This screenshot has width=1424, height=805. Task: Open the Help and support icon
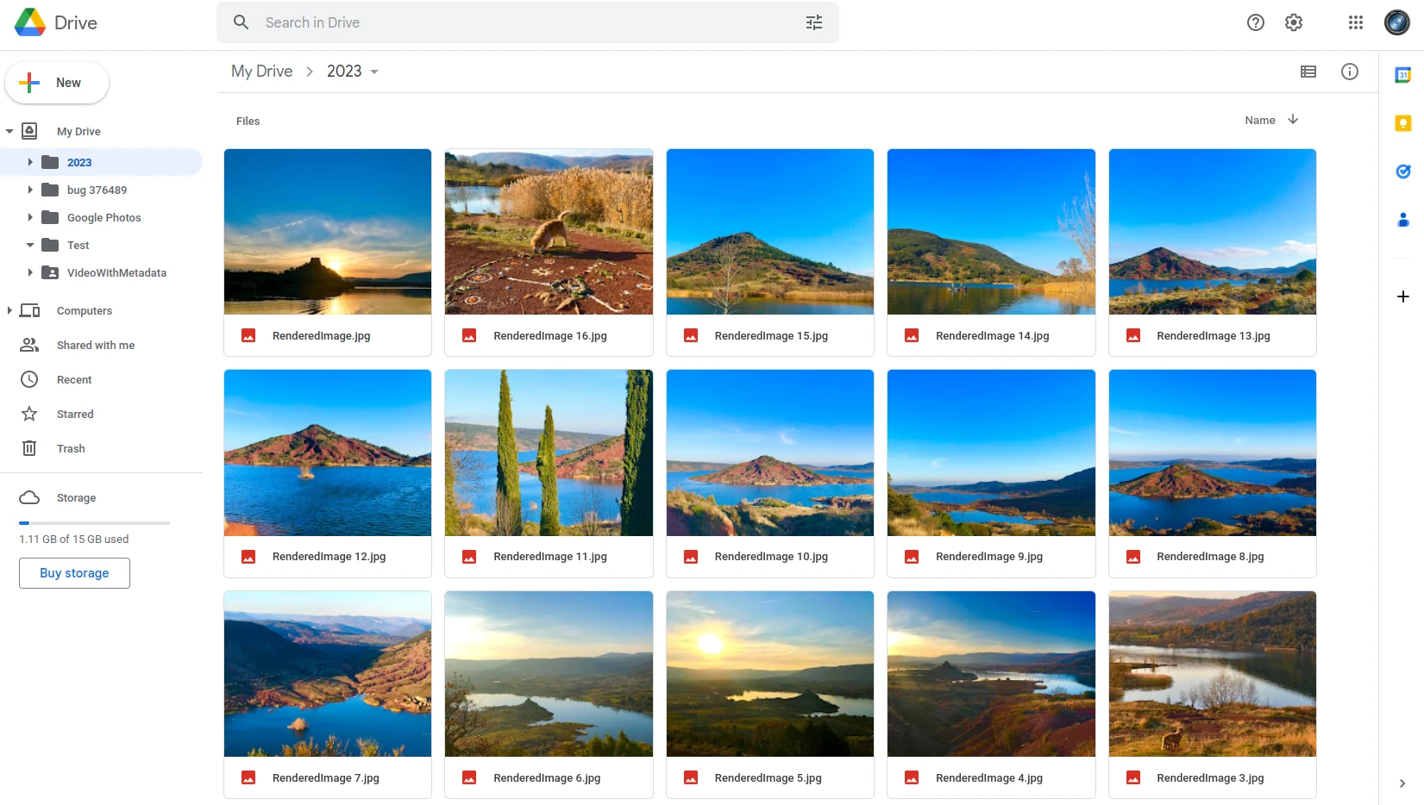point(1255,22)
